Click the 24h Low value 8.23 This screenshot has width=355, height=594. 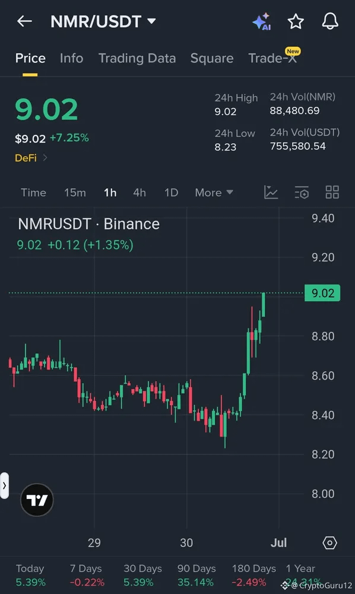coord(226,147)
